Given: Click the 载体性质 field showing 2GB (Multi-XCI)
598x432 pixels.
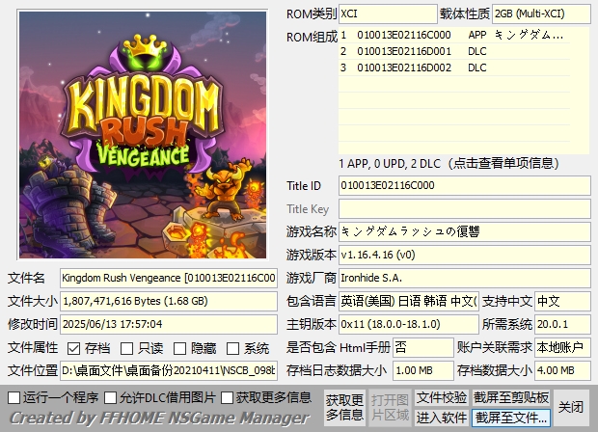Looking at the screenshot, I should tap(541, 14).
